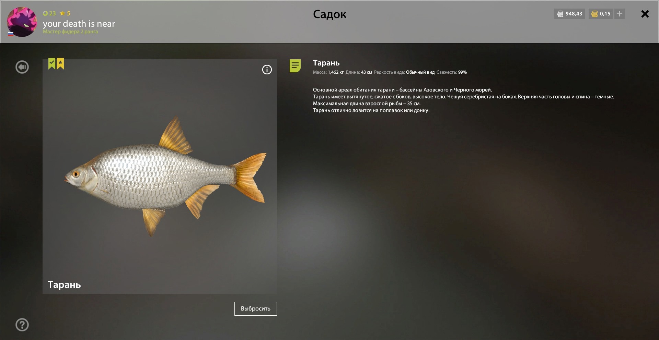Click the Выбросить button

255,308
